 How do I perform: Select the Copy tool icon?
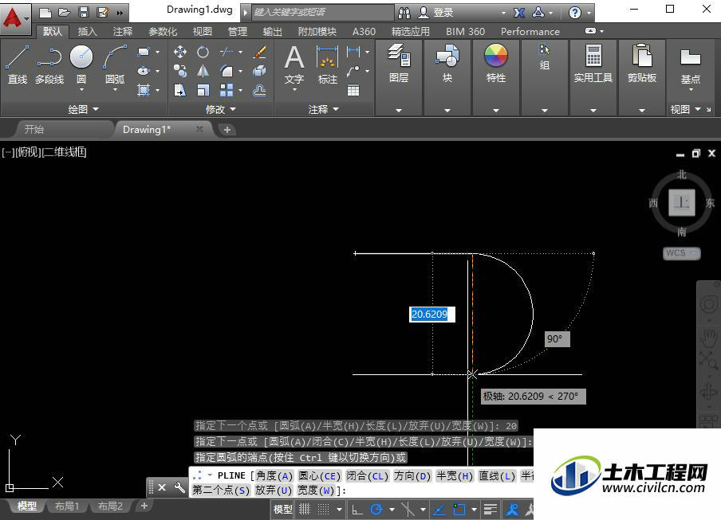point(180,71)
